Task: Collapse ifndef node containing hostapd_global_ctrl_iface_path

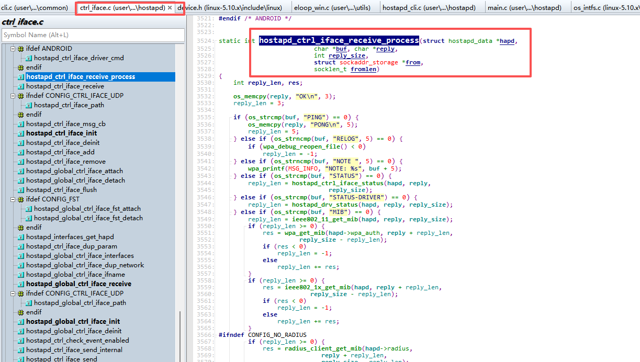Action: (13, 293)
